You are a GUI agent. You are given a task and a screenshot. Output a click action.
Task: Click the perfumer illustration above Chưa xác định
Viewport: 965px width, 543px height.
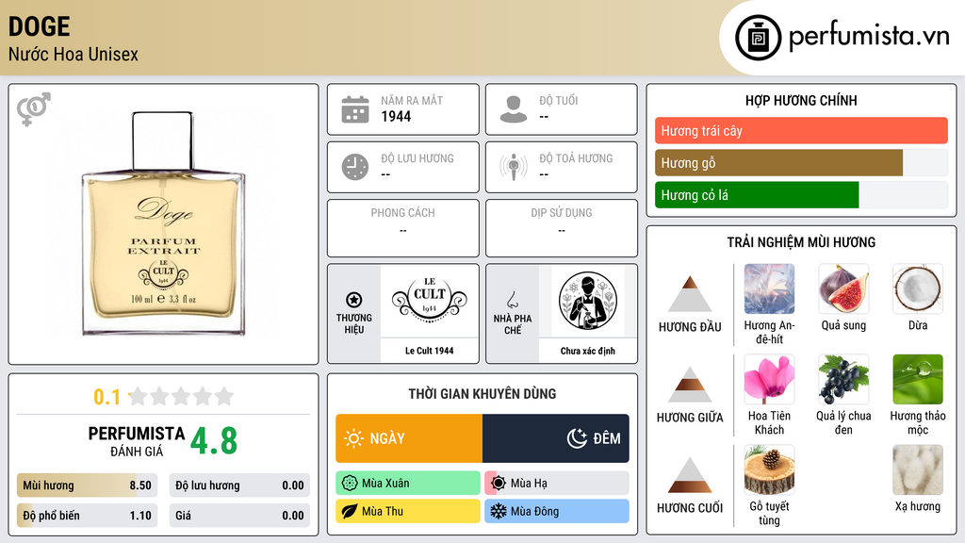coord(588,301)
